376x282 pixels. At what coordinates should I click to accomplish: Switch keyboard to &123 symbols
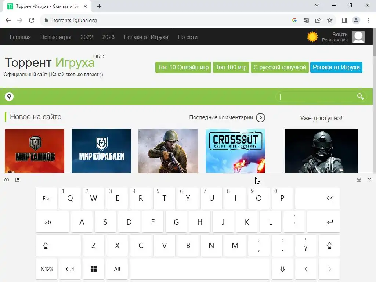click(47, 269)
